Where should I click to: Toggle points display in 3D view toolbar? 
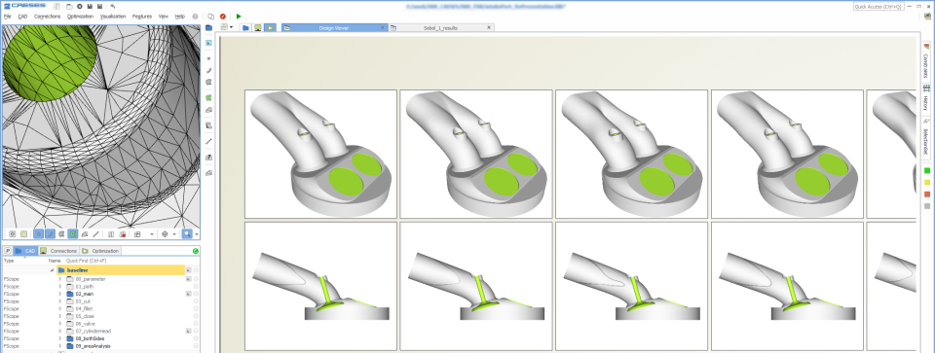click(38, 234)
